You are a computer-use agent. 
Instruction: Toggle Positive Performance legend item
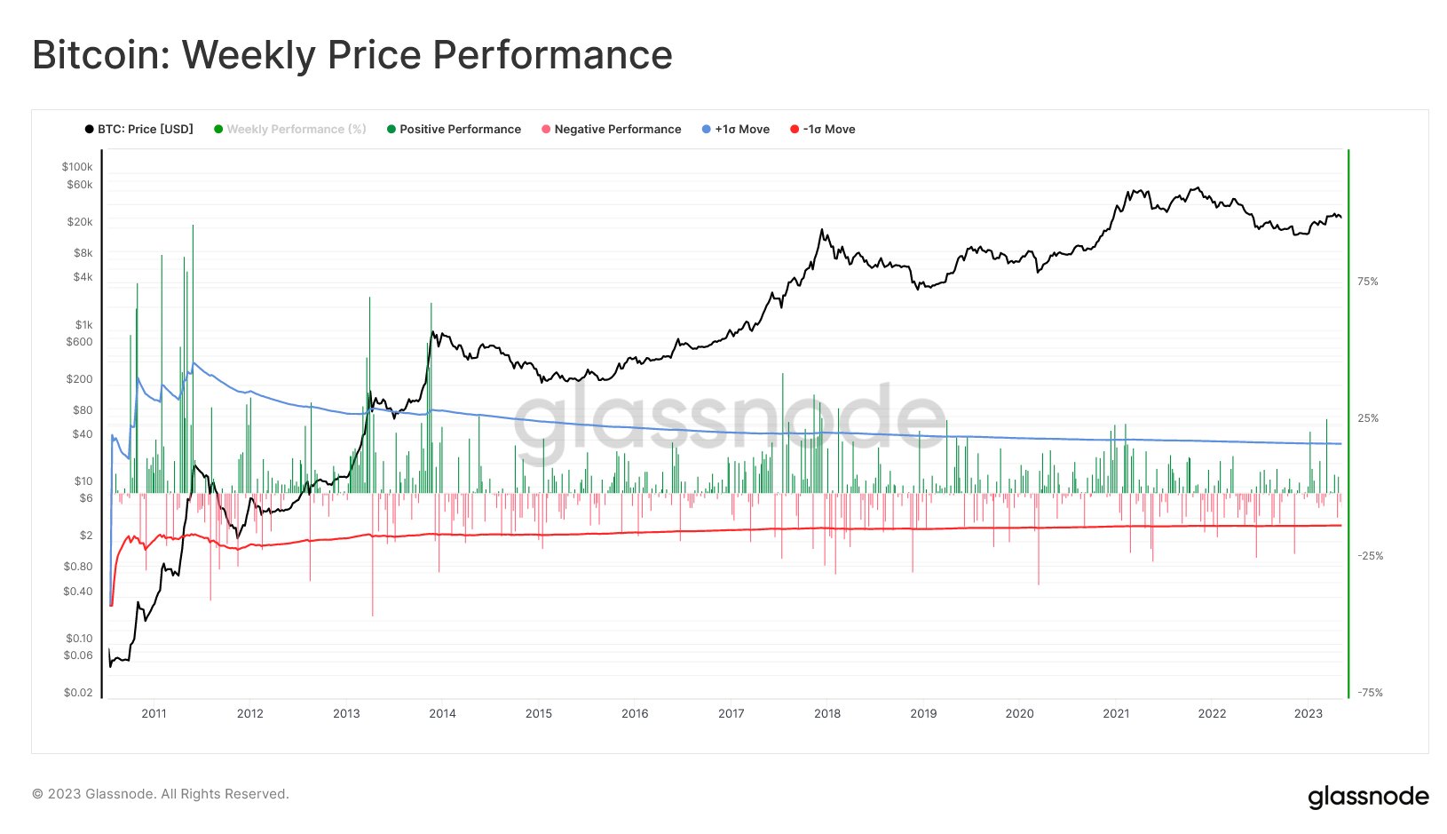pos(454,130)
